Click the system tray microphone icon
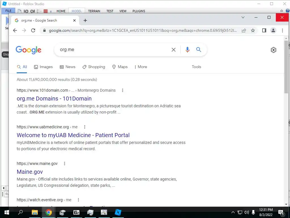The width and height of the screenshot is (290, 218). [x=253, y=212]
